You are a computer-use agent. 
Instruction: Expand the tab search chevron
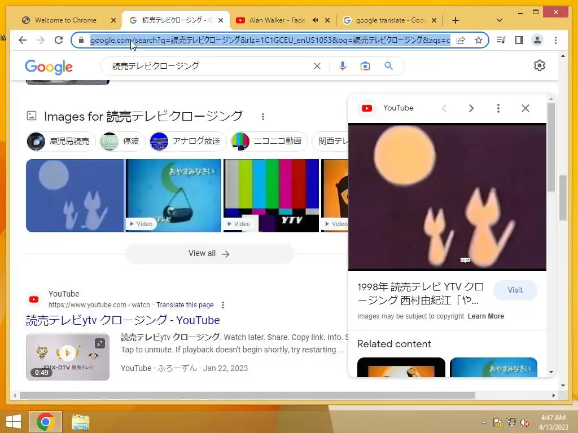click(x=500, y=20)
